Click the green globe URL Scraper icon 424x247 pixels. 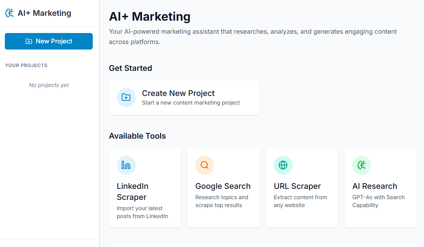coord(283,165)
